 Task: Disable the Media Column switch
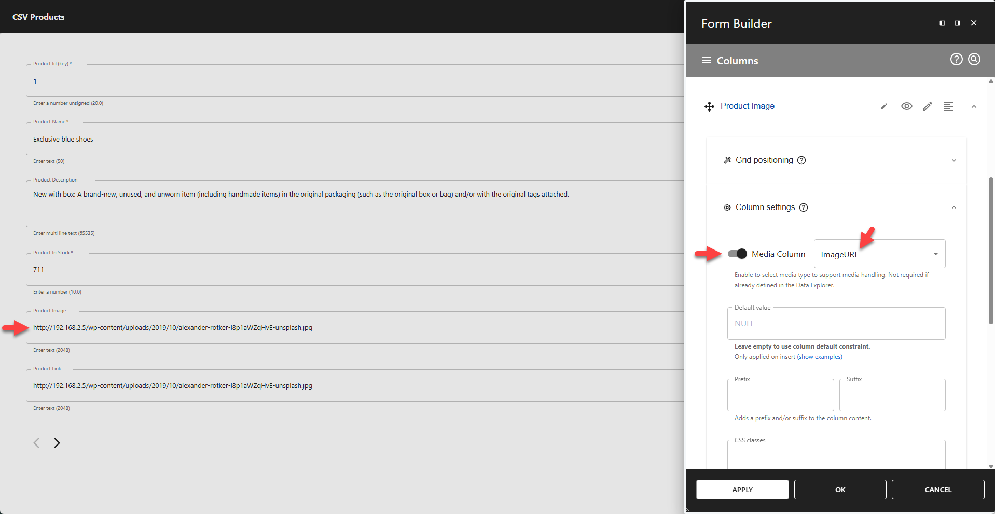738,254
